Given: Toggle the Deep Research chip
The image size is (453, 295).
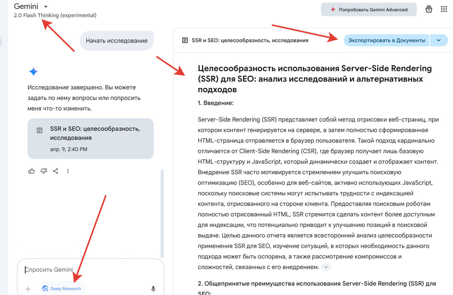Looking at the screenshot, I should 62,289.
